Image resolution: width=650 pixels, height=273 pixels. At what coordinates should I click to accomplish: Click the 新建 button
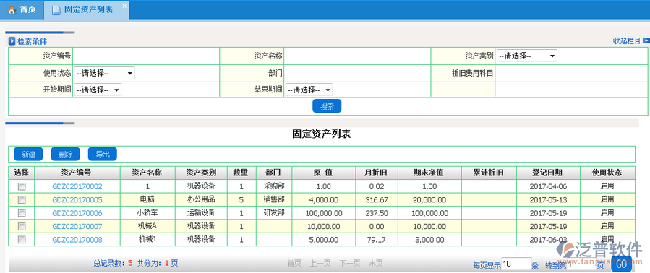click(x=29, y=154)
